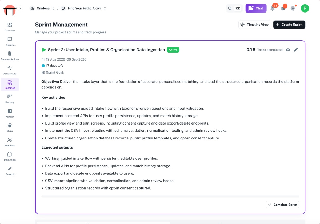320x224 pixels.
Task: Click the Complete Sprint button
Action: (282, 205)
